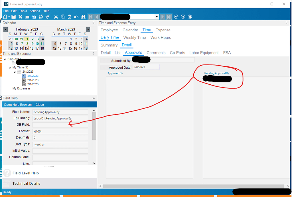The height and width of the screenshot is (197, 292).
Task: Pin the Calendar panel with its pushpin toggle
Action: click(94, 23)
